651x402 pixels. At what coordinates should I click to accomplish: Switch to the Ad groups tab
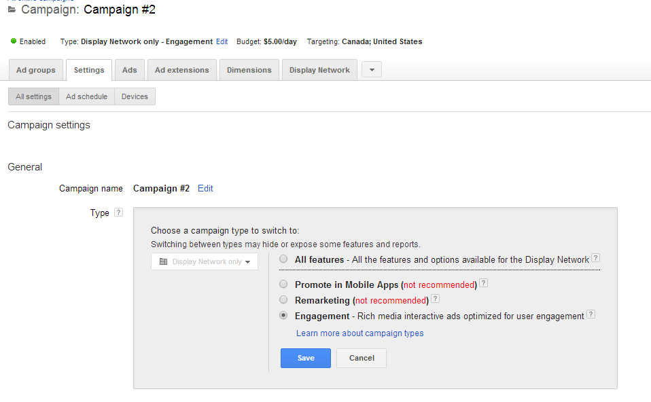36,70
